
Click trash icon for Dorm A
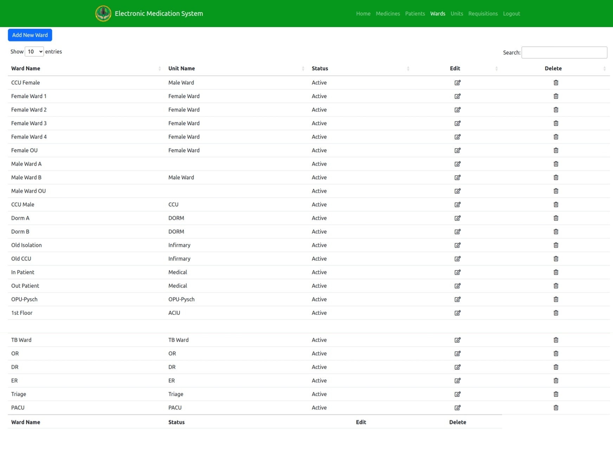[556, 218]
